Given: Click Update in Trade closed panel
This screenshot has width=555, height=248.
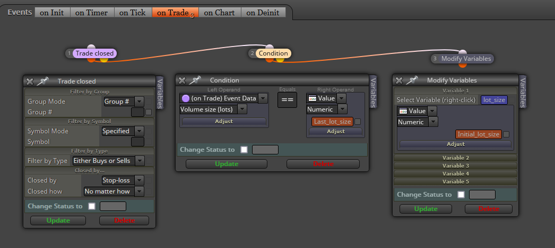Looking at the screenshot, I should (x=58, y=221).
